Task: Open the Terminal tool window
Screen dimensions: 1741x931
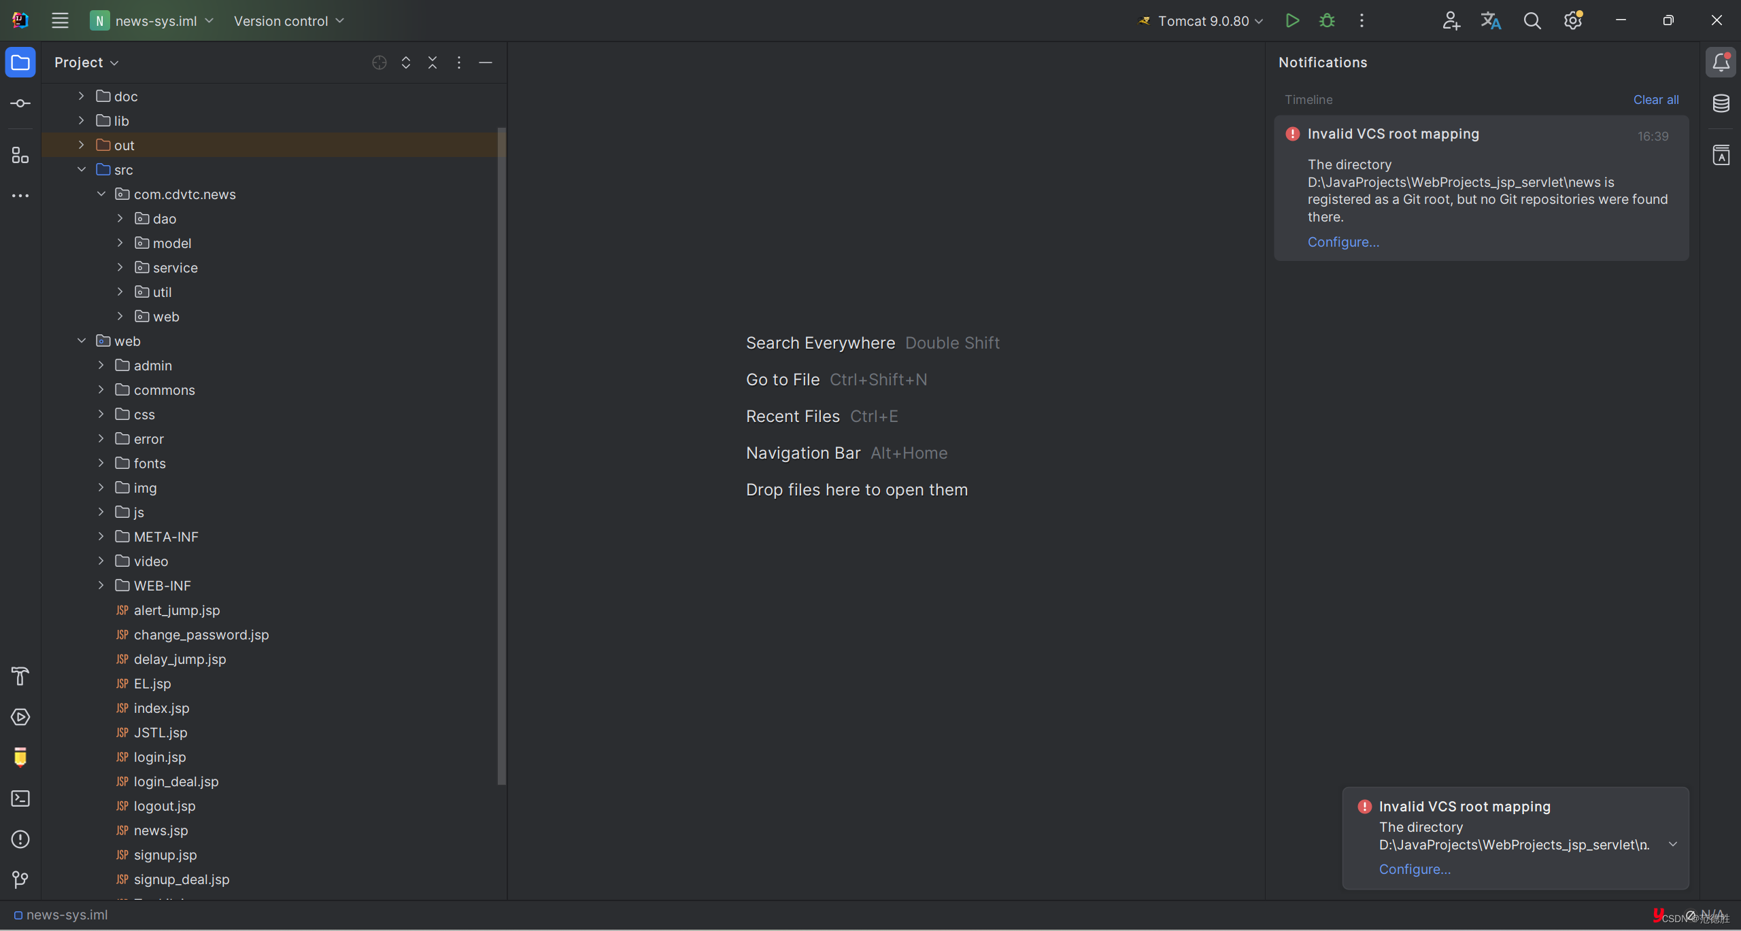Action: 20,798
